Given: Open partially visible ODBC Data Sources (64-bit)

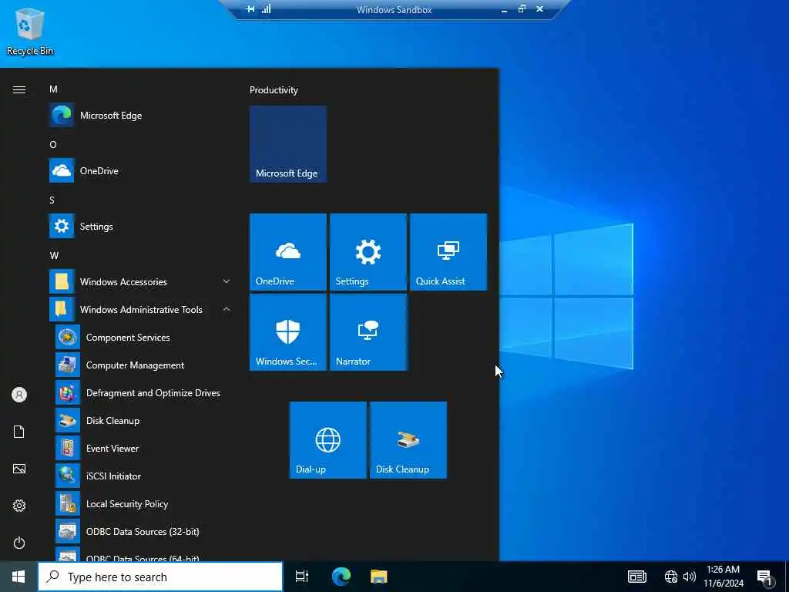Looking at the screenshot, I should click(143, 555).
